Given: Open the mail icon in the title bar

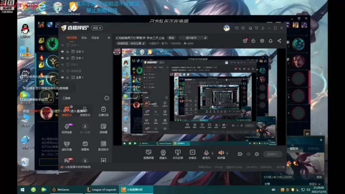Looking at the screenshot, I should tap(236, 28).
